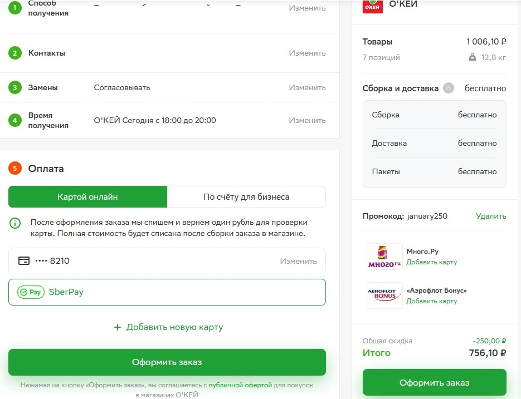Click the step 4 Время получения badge
Image resolution: width=521 pixels, height=399 pixels.
pyautogui.click(x=14, y=121)
